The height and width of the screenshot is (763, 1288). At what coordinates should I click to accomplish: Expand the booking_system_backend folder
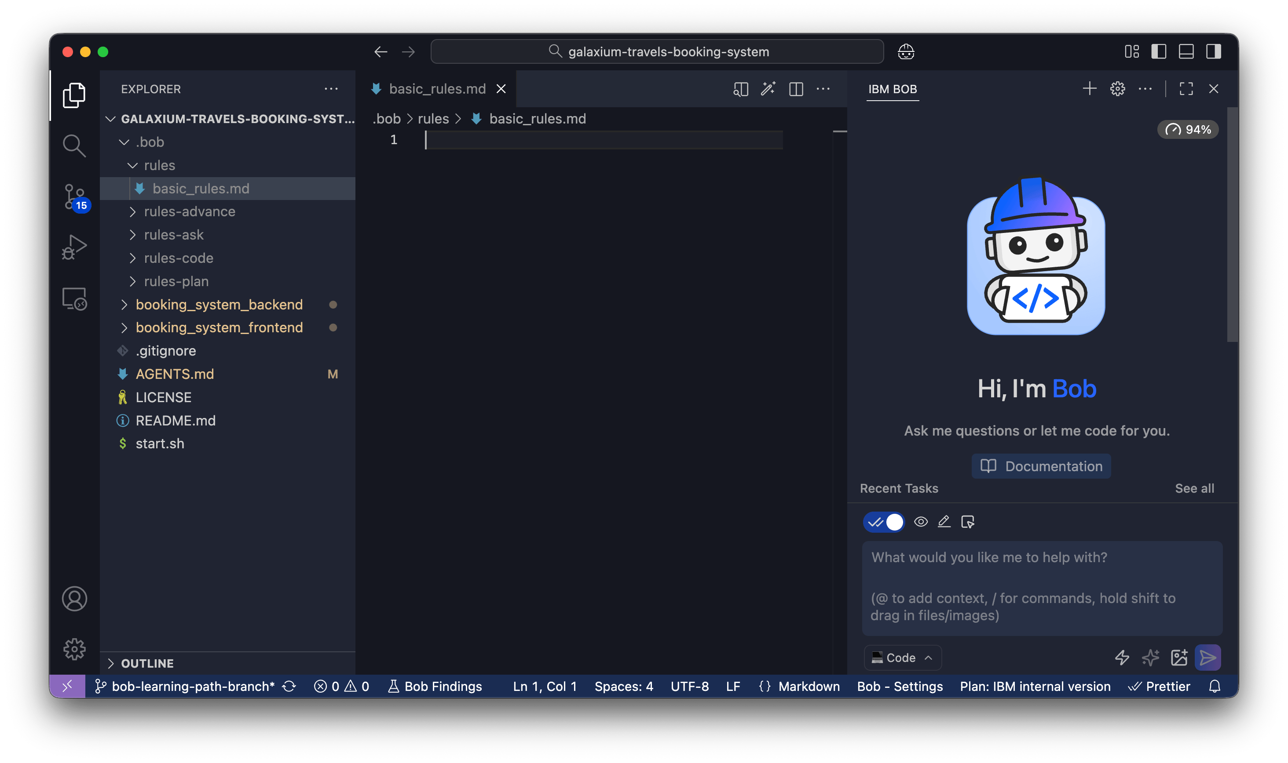point(219,305)
